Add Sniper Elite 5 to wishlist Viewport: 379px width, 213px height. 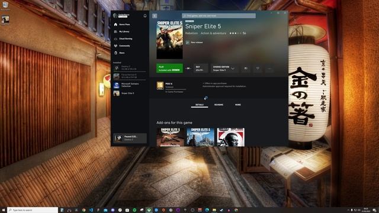(x=258, y=69)
